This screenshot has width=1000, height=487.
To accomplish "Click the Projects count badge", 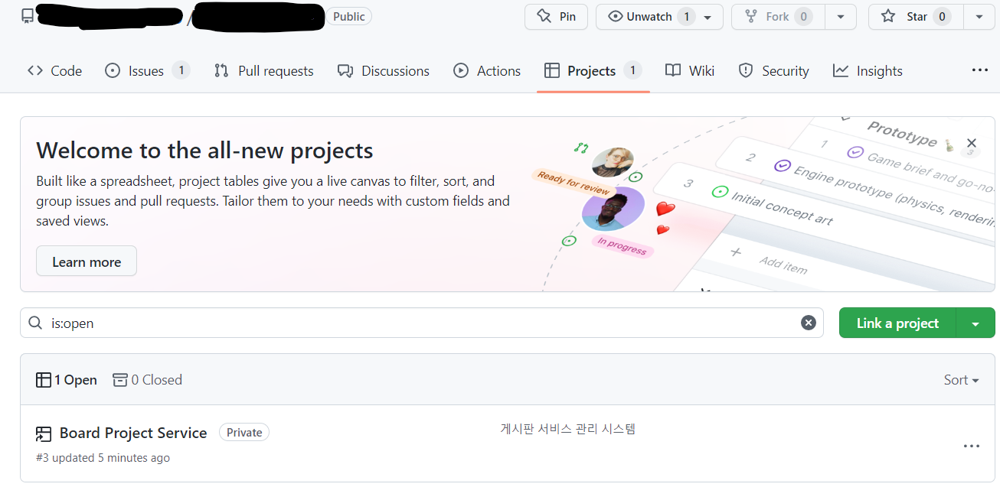I will pos(632,70).
